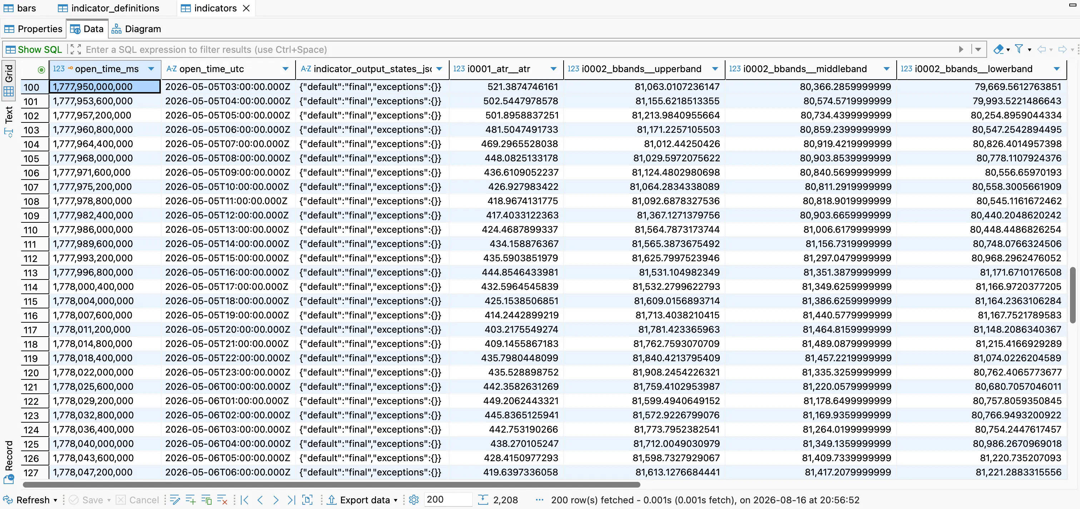Click the filter history back arrow
This screenshot has width=1080, height=509.
click(1041, 49)
